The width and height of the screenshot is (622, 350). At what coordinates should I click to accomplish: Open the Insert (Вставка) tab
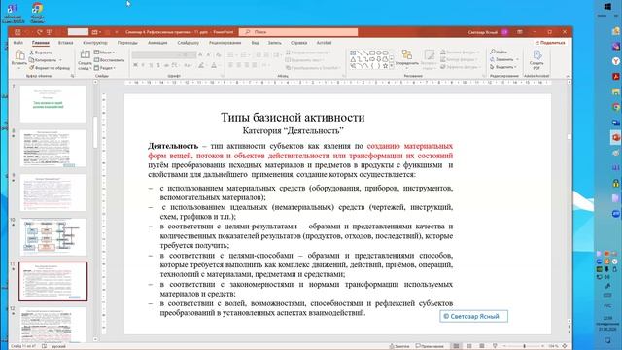65,43
